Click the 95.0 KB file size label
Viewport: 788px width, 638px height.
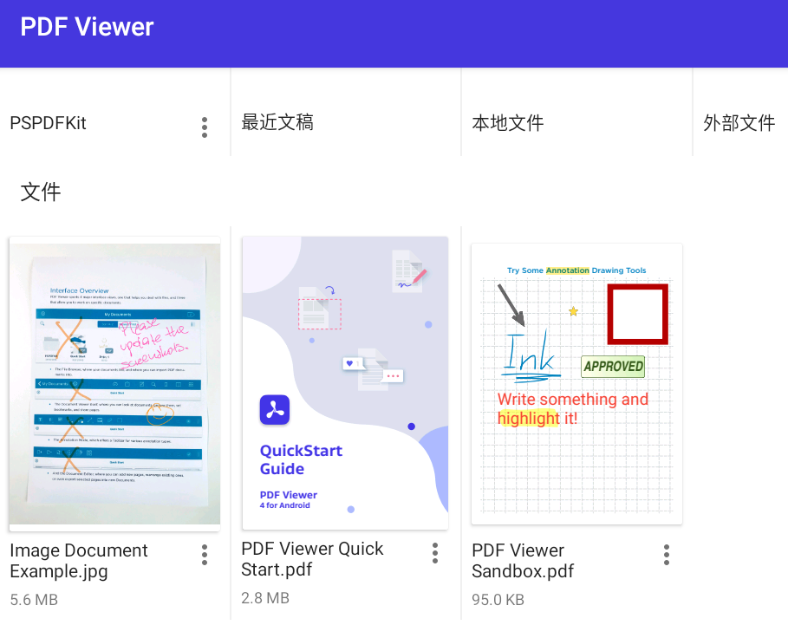coord(498,600)
